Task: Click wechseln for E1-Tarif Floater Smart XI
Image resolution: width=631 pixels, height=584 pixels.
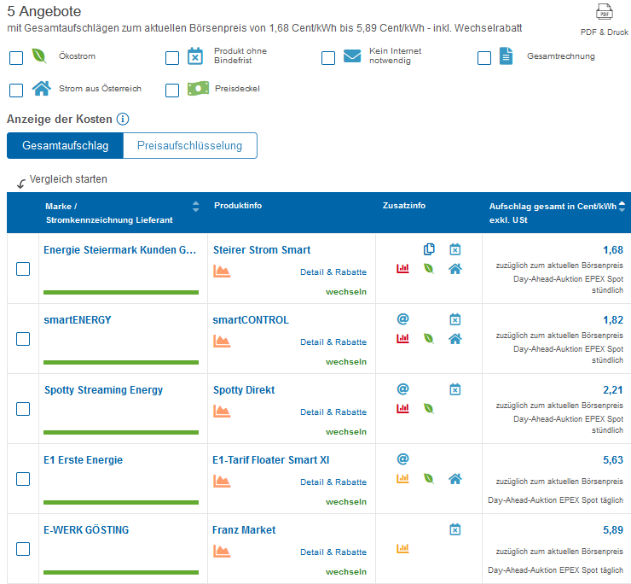Action: pos(346,502)
